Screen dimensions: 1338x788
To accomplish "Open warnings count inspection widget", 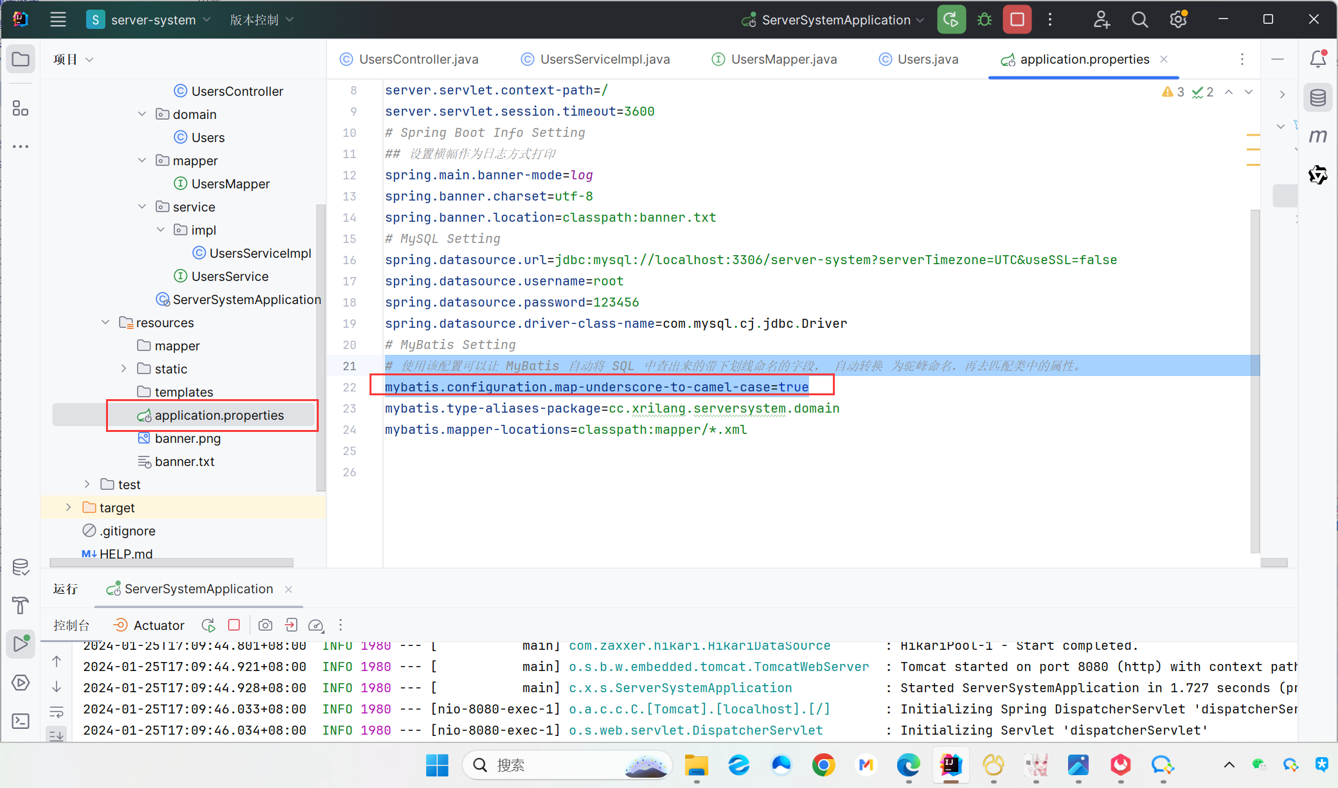I will [1173, 92].
